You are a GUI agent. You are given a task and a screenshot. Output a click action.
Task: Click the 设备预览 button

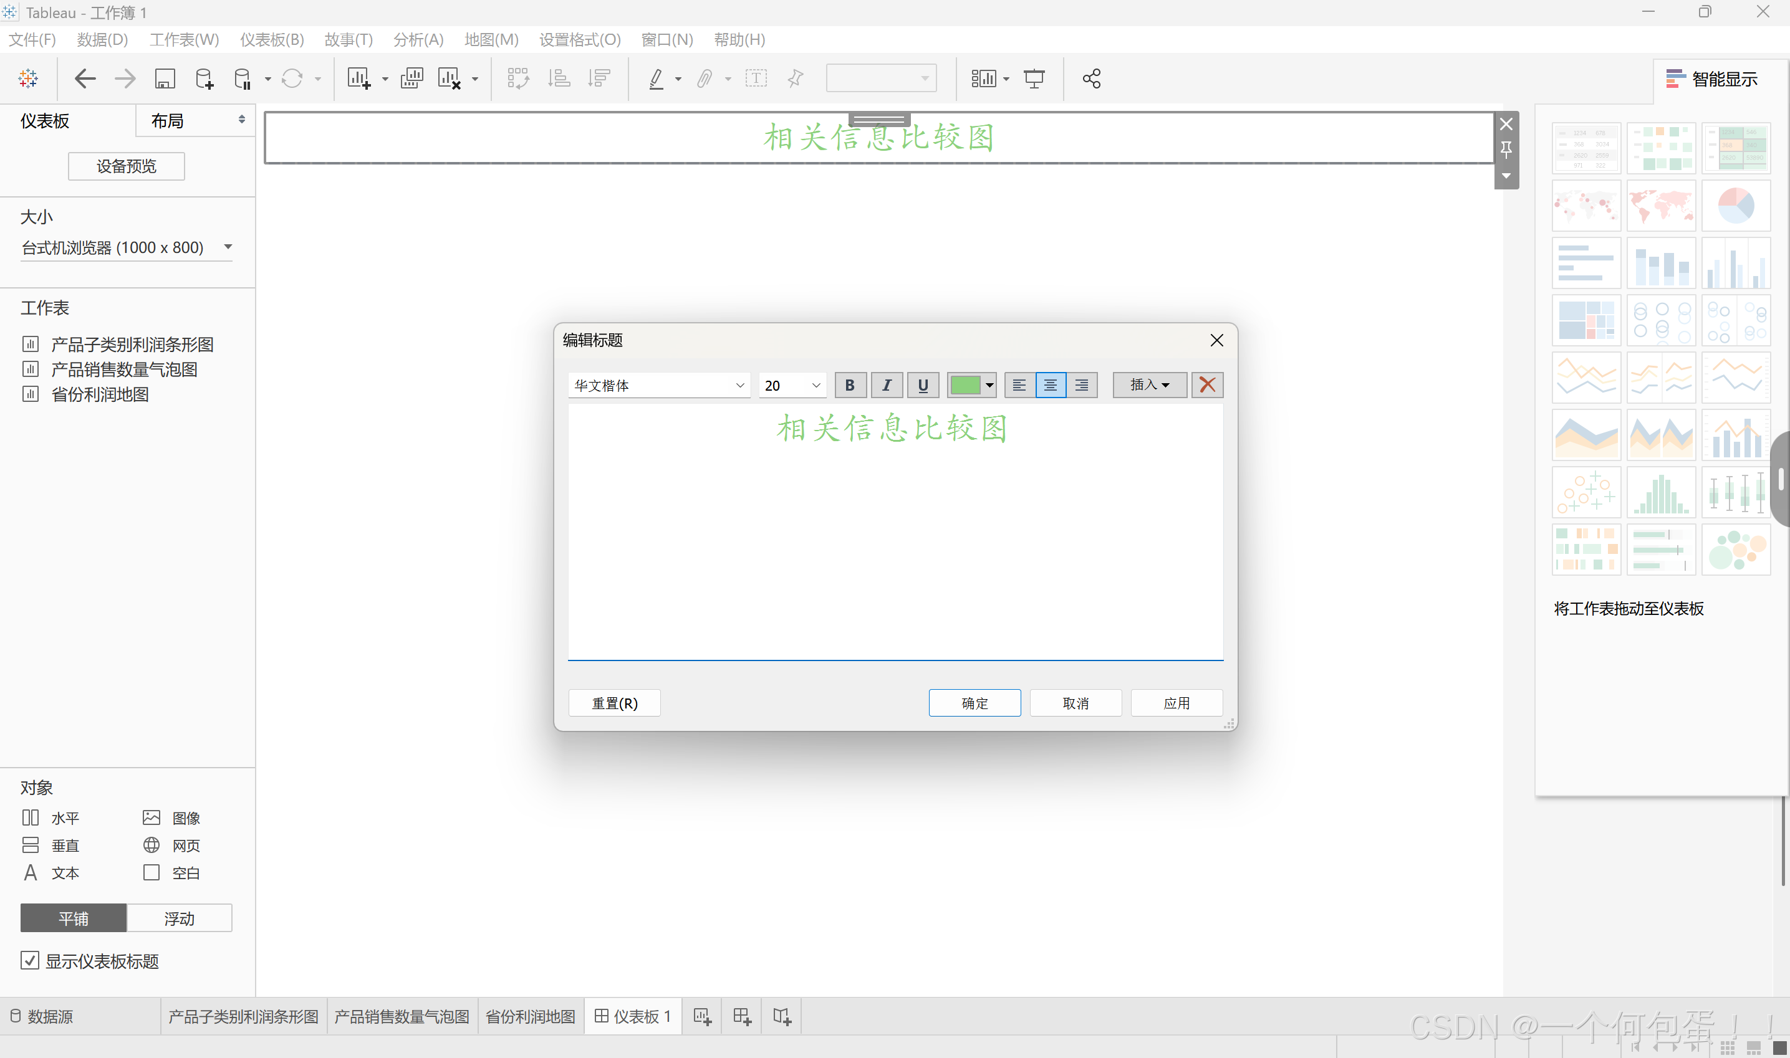[126, 166]
